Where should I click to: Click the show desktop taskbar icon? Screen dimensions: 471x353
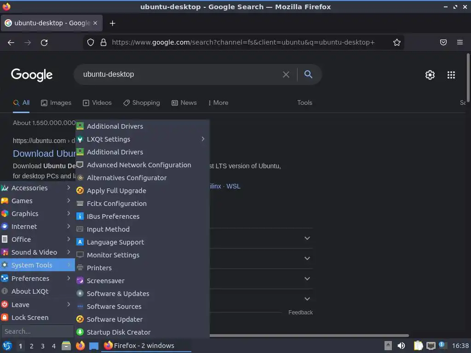pos(94,346)
